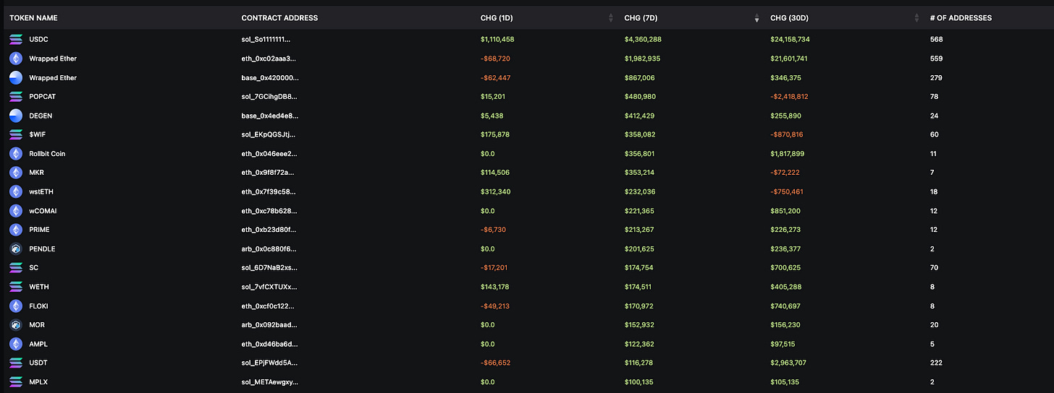
Task: Click the 7D change value $100,135
Action: [639, 381]
